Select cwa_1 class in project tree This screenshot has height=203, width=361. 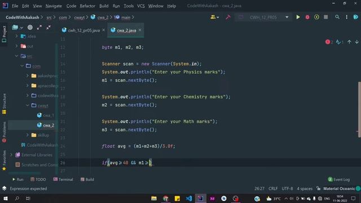45,115
